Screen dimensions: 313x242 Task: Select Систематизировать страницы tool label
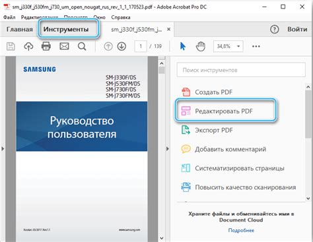[x=240, y=168]
